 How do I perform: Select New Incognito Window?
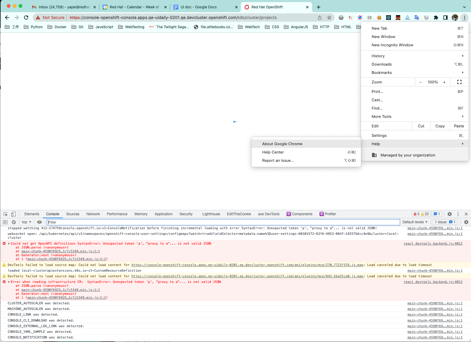point(415,45)
